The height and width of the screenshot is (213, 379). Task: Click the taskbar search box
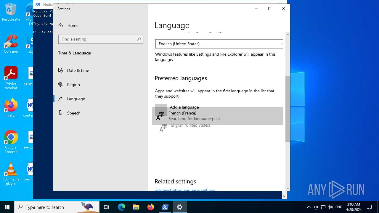click(x=57, y=207)
